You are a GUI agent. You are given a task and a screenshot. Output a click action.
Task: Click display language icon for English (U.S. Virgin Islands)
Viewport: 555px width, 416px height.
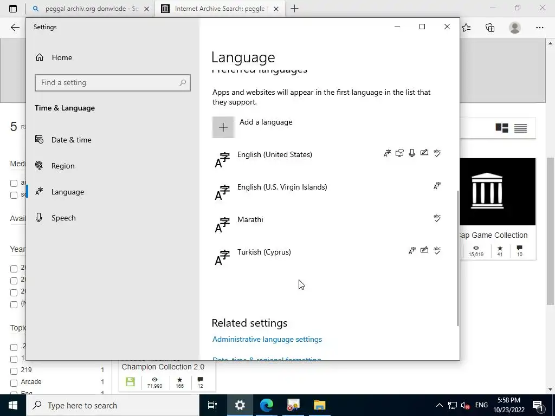(x=437, y=186)
